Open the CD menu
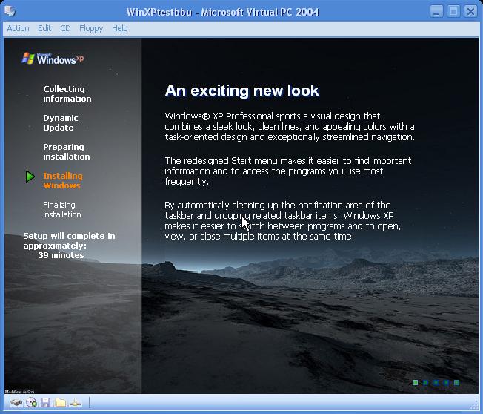The image size is (483, 414). pos(65,28)
